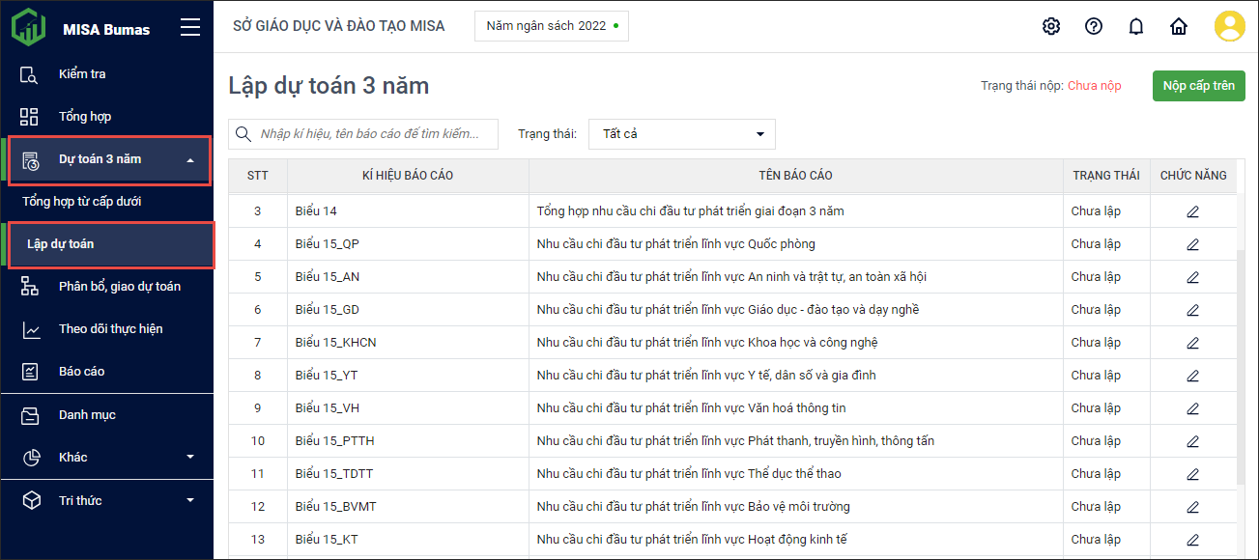Click the Năm ngân sách 2022 button
The height and width of the screenshot is (560, 1259).
pyautogui.click(x=551, y=26)
